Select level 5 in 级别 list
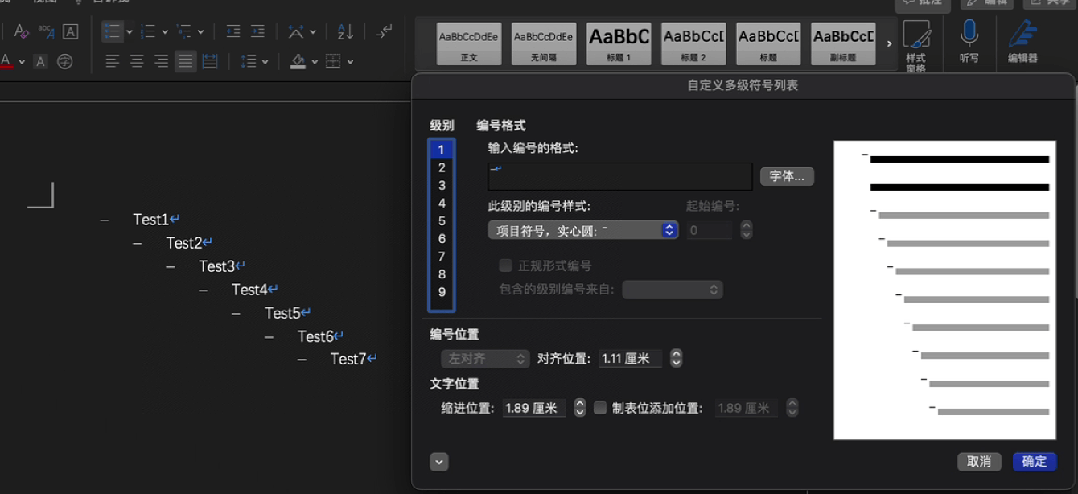Image resolution: width=1078 pixels, height=494 pixels. coord(442,220)
